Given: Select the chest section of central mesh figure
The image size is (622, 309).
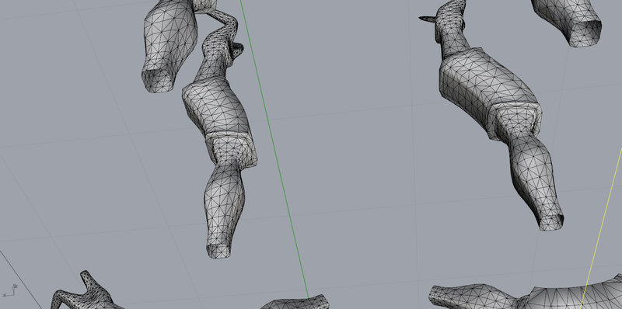Looking at the screenshot, I should (216, 105).
